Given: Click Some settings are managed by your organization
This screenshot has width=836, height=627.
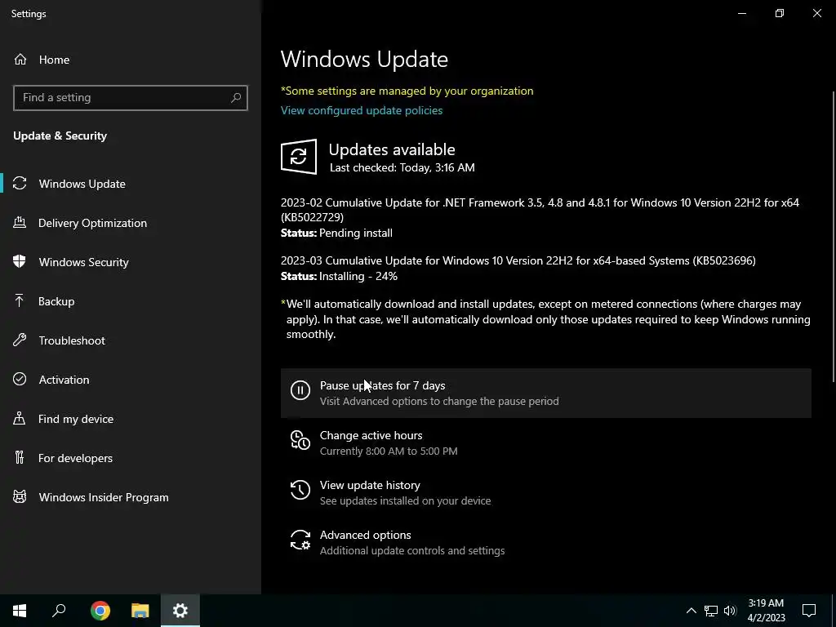Looking at the screenshot, I should 407,91.
